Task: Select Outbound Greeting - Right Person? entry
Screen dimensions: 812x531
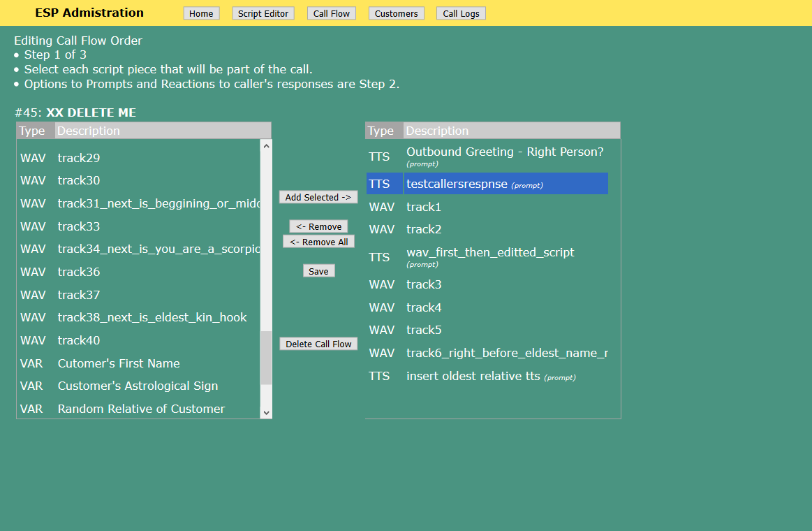Action: [x=504, y=152]
